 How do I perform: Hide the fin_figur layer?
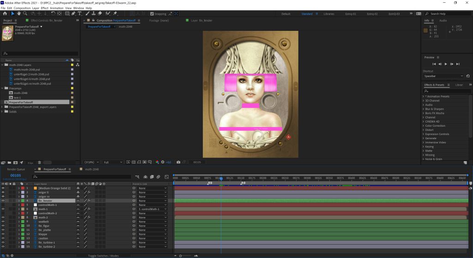pyautogui.click(x=3, y=226)
